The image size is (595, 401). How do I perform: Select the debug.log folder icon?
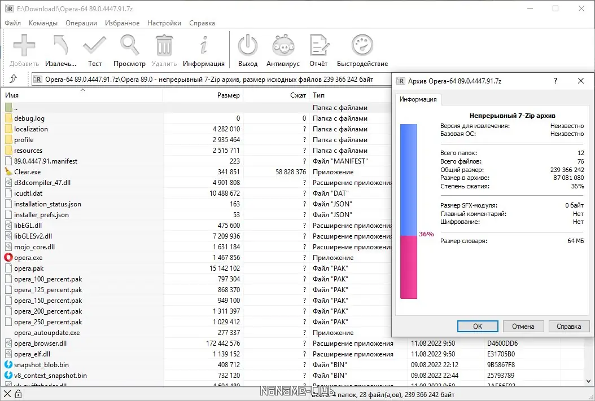pos(8,118)
